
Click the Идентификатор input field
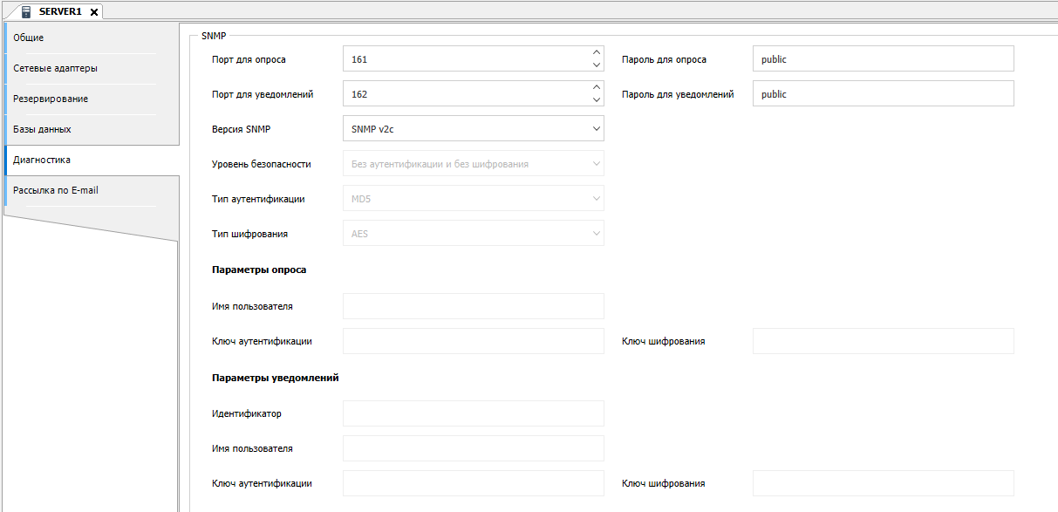point(473,413)
